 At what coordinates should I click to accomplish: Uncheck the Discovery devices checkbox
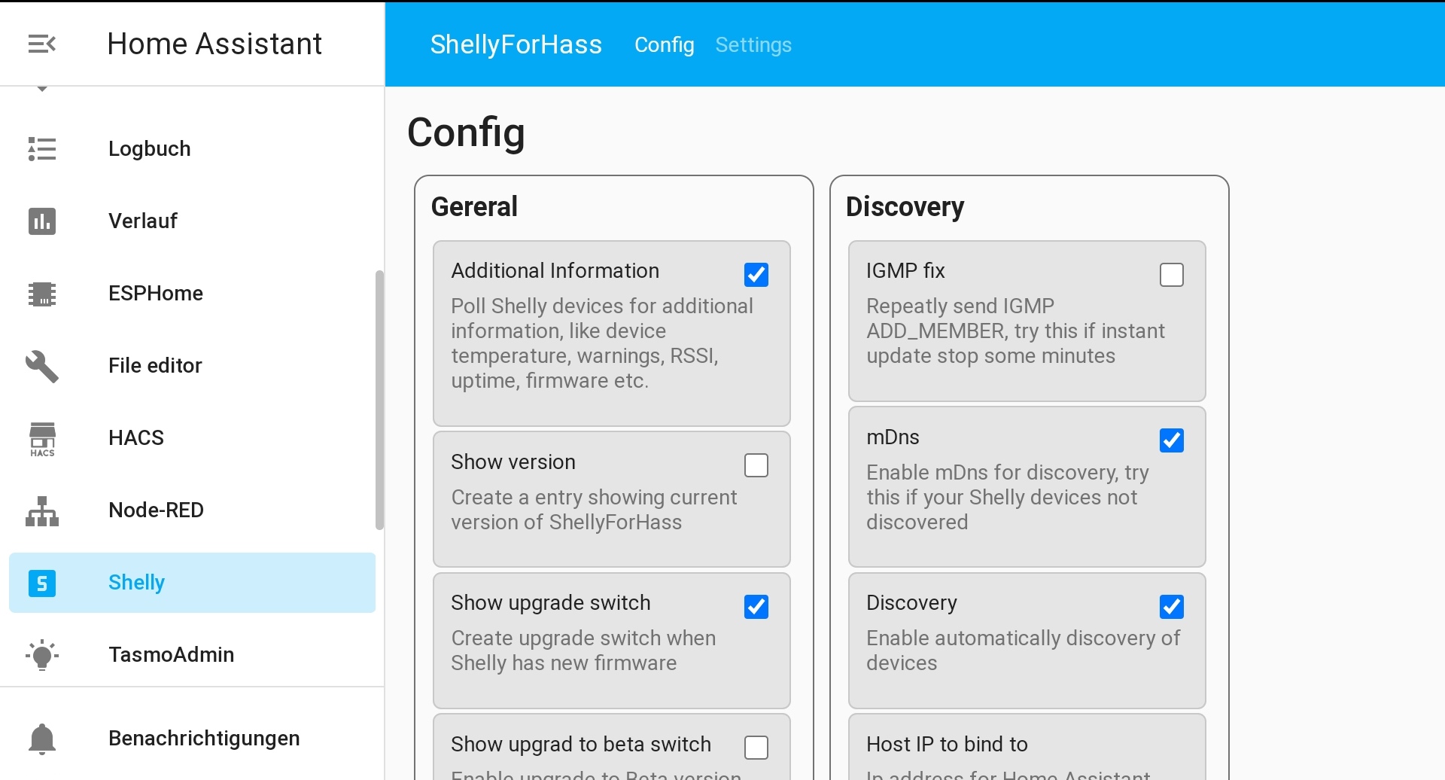[x=1171, y=606]
